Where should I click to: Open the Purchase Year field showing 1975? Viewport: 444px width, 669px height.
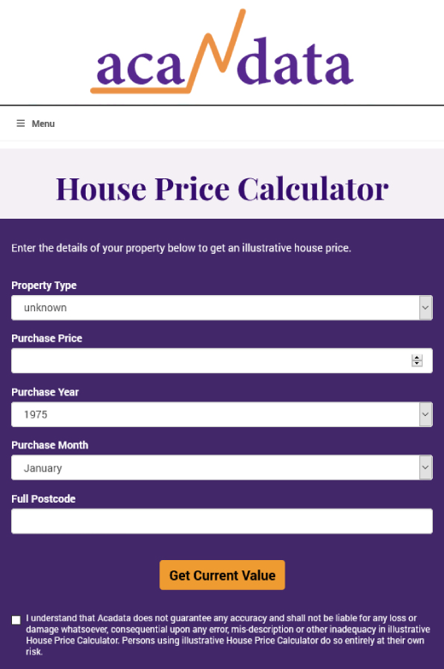pyautogui.click(x=222, y=414)
